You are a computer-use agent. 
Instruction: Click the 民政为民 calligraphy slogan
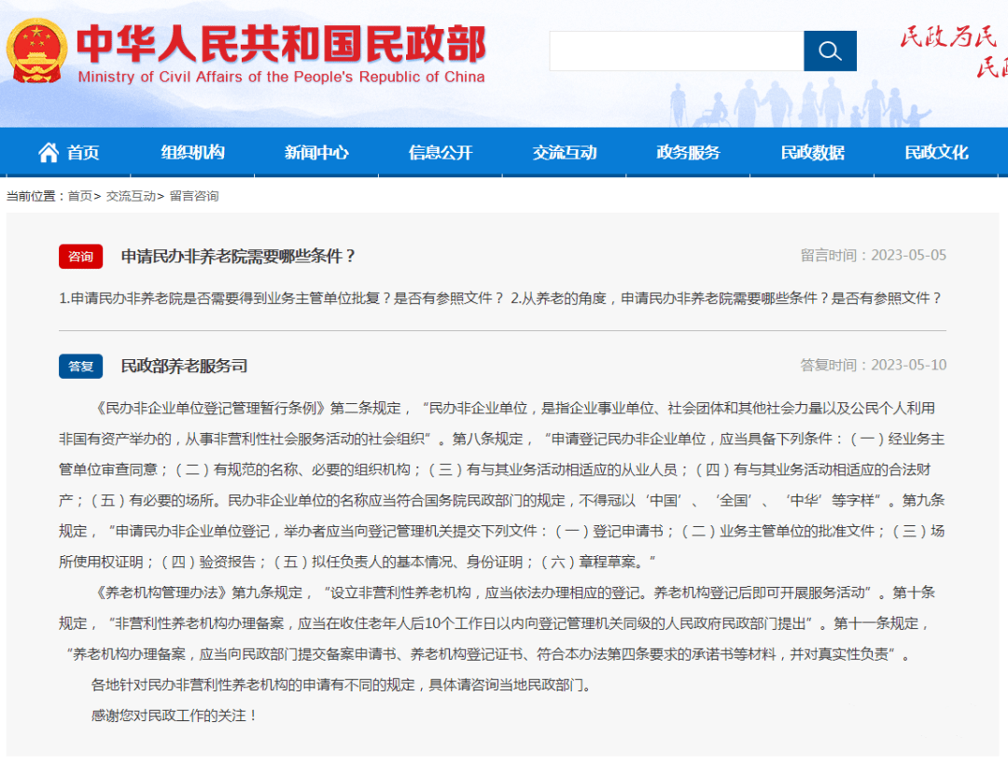[947, 36]
